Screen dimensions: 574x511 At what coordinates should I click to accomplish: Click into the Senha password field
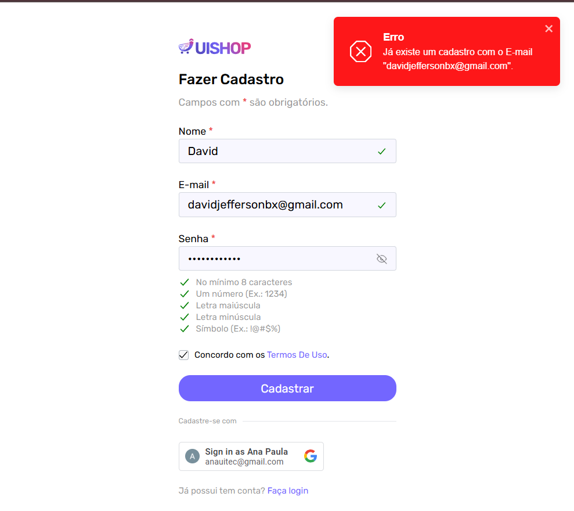[273, 258]
